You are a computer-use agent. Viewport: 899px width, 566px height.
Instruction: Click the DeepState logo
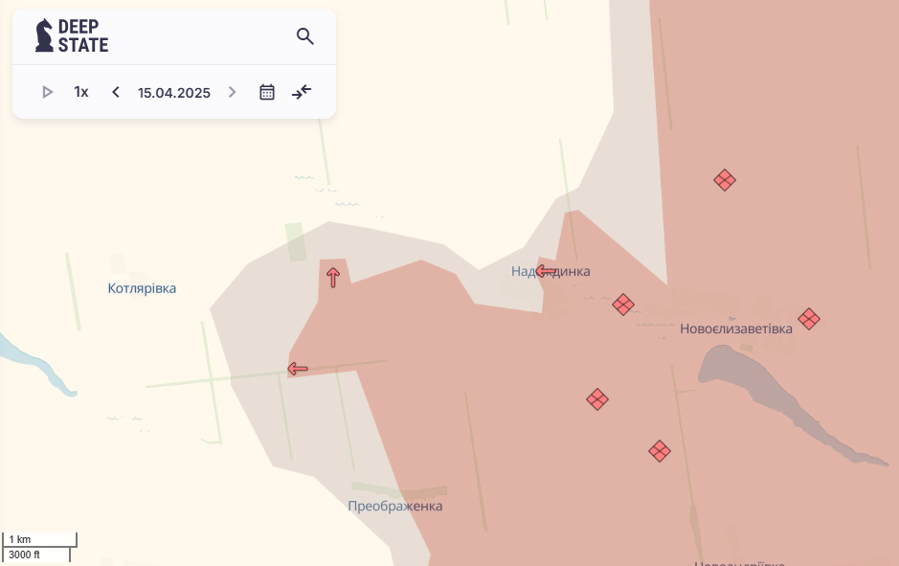point(72,36)
